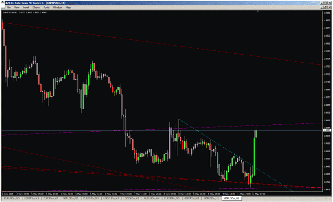The width and height of the screenshot is (333, 202).
Task: Minimize the Interbank FX Trader window
Action: click(x=322, y=3)
